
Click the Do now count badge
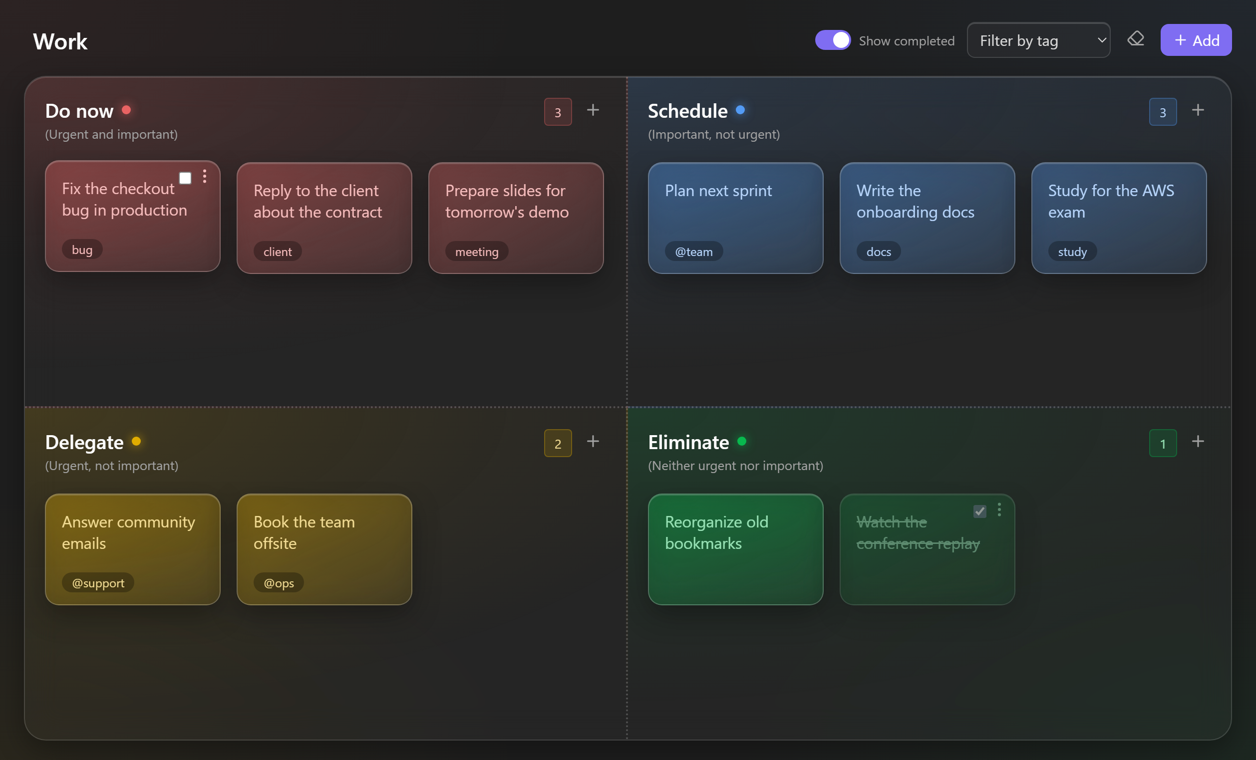pos(558,112)
